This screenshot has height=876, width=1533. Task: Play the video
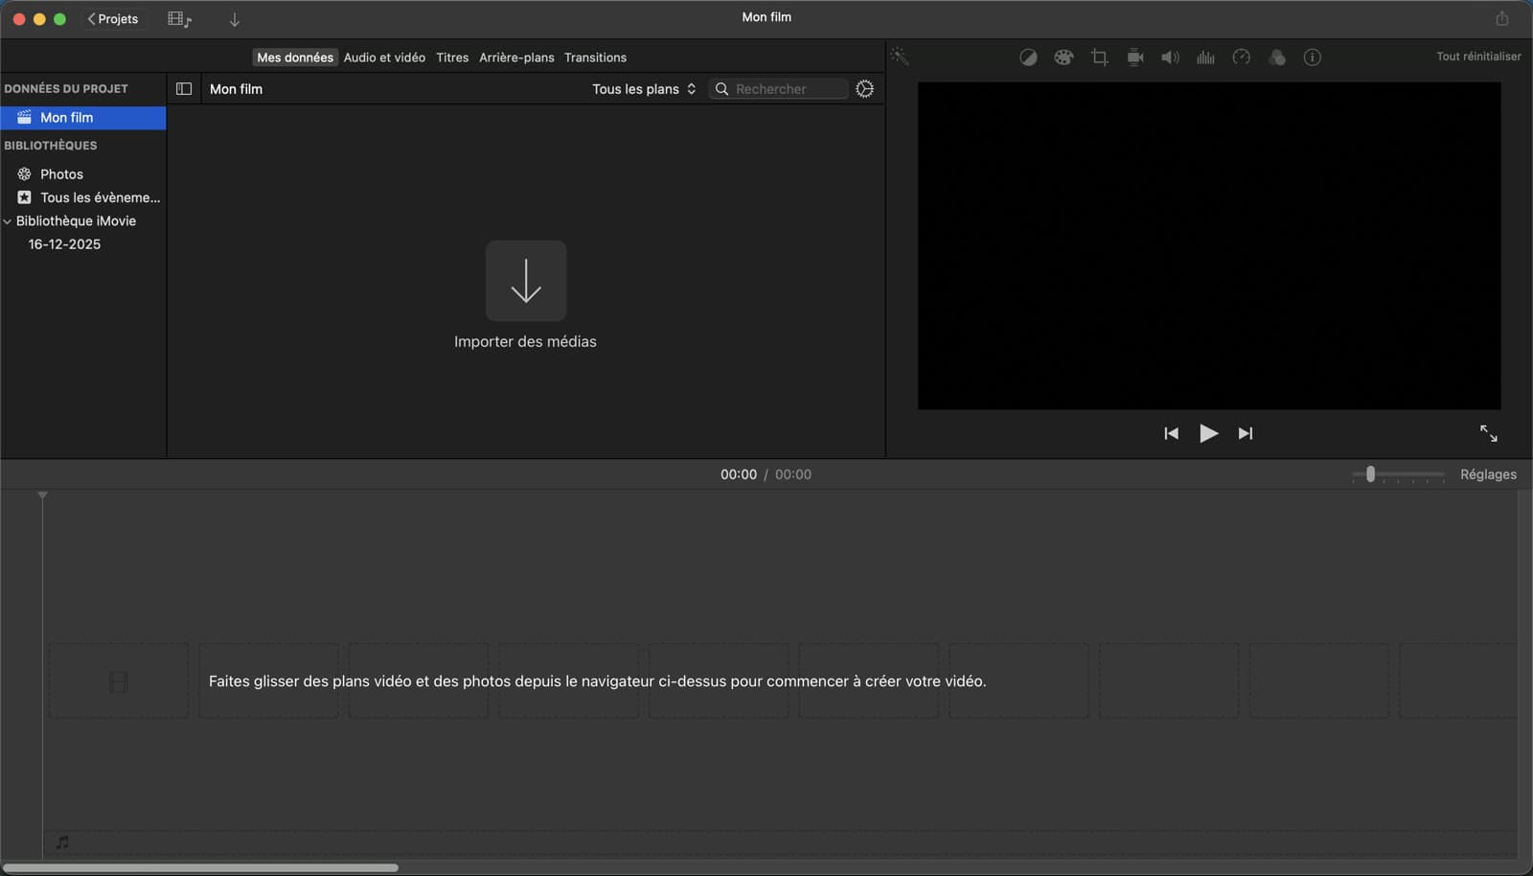tap(1208, 433)
